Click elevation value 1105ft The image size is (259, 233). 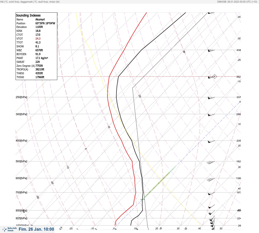[x=39, y=27]
